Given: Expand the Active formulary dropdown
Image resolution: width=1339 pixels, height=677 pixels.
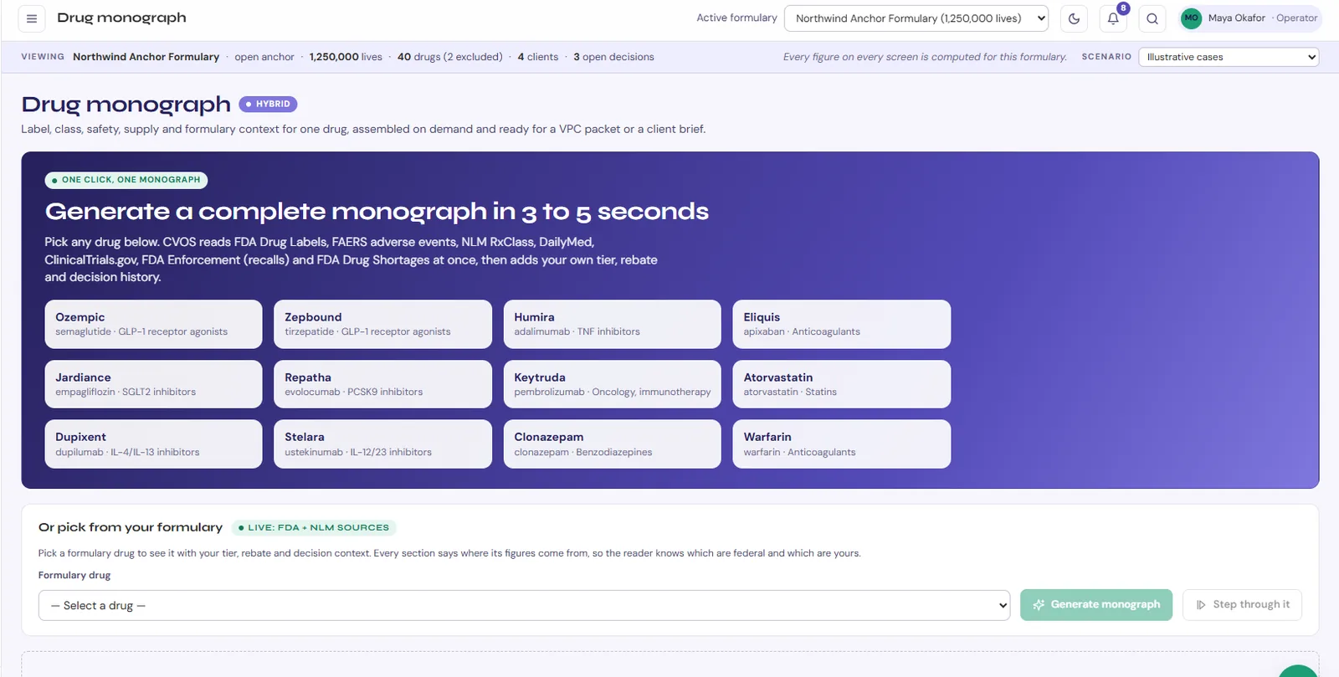Looking at the screenshot, I should [x=916, y=18].
